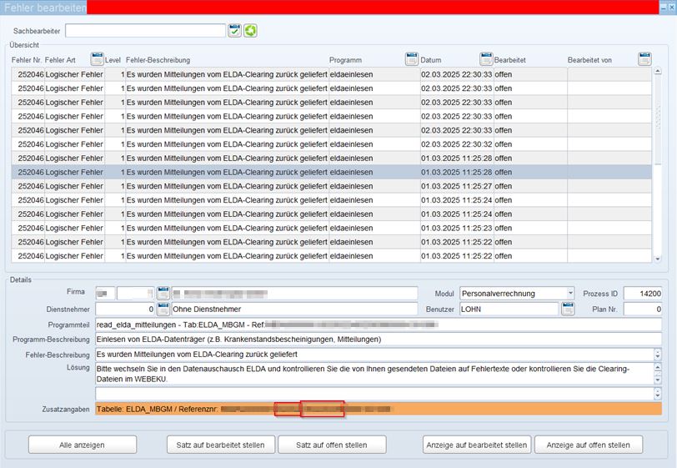This screenshot has height=468, width=677.
Task: Click the green checkmark icon beside Sachbearbeiter
Action: point(234,31)
